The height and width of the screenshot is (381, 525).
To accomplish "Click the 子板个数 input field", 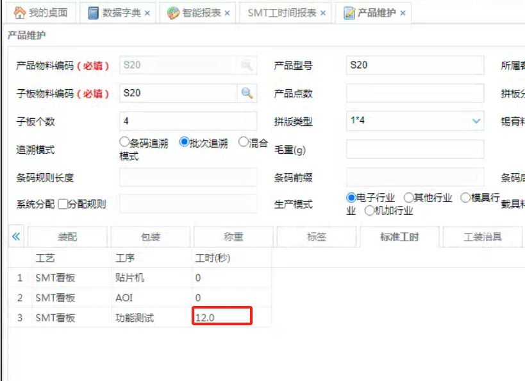I will tap(188, 121).
